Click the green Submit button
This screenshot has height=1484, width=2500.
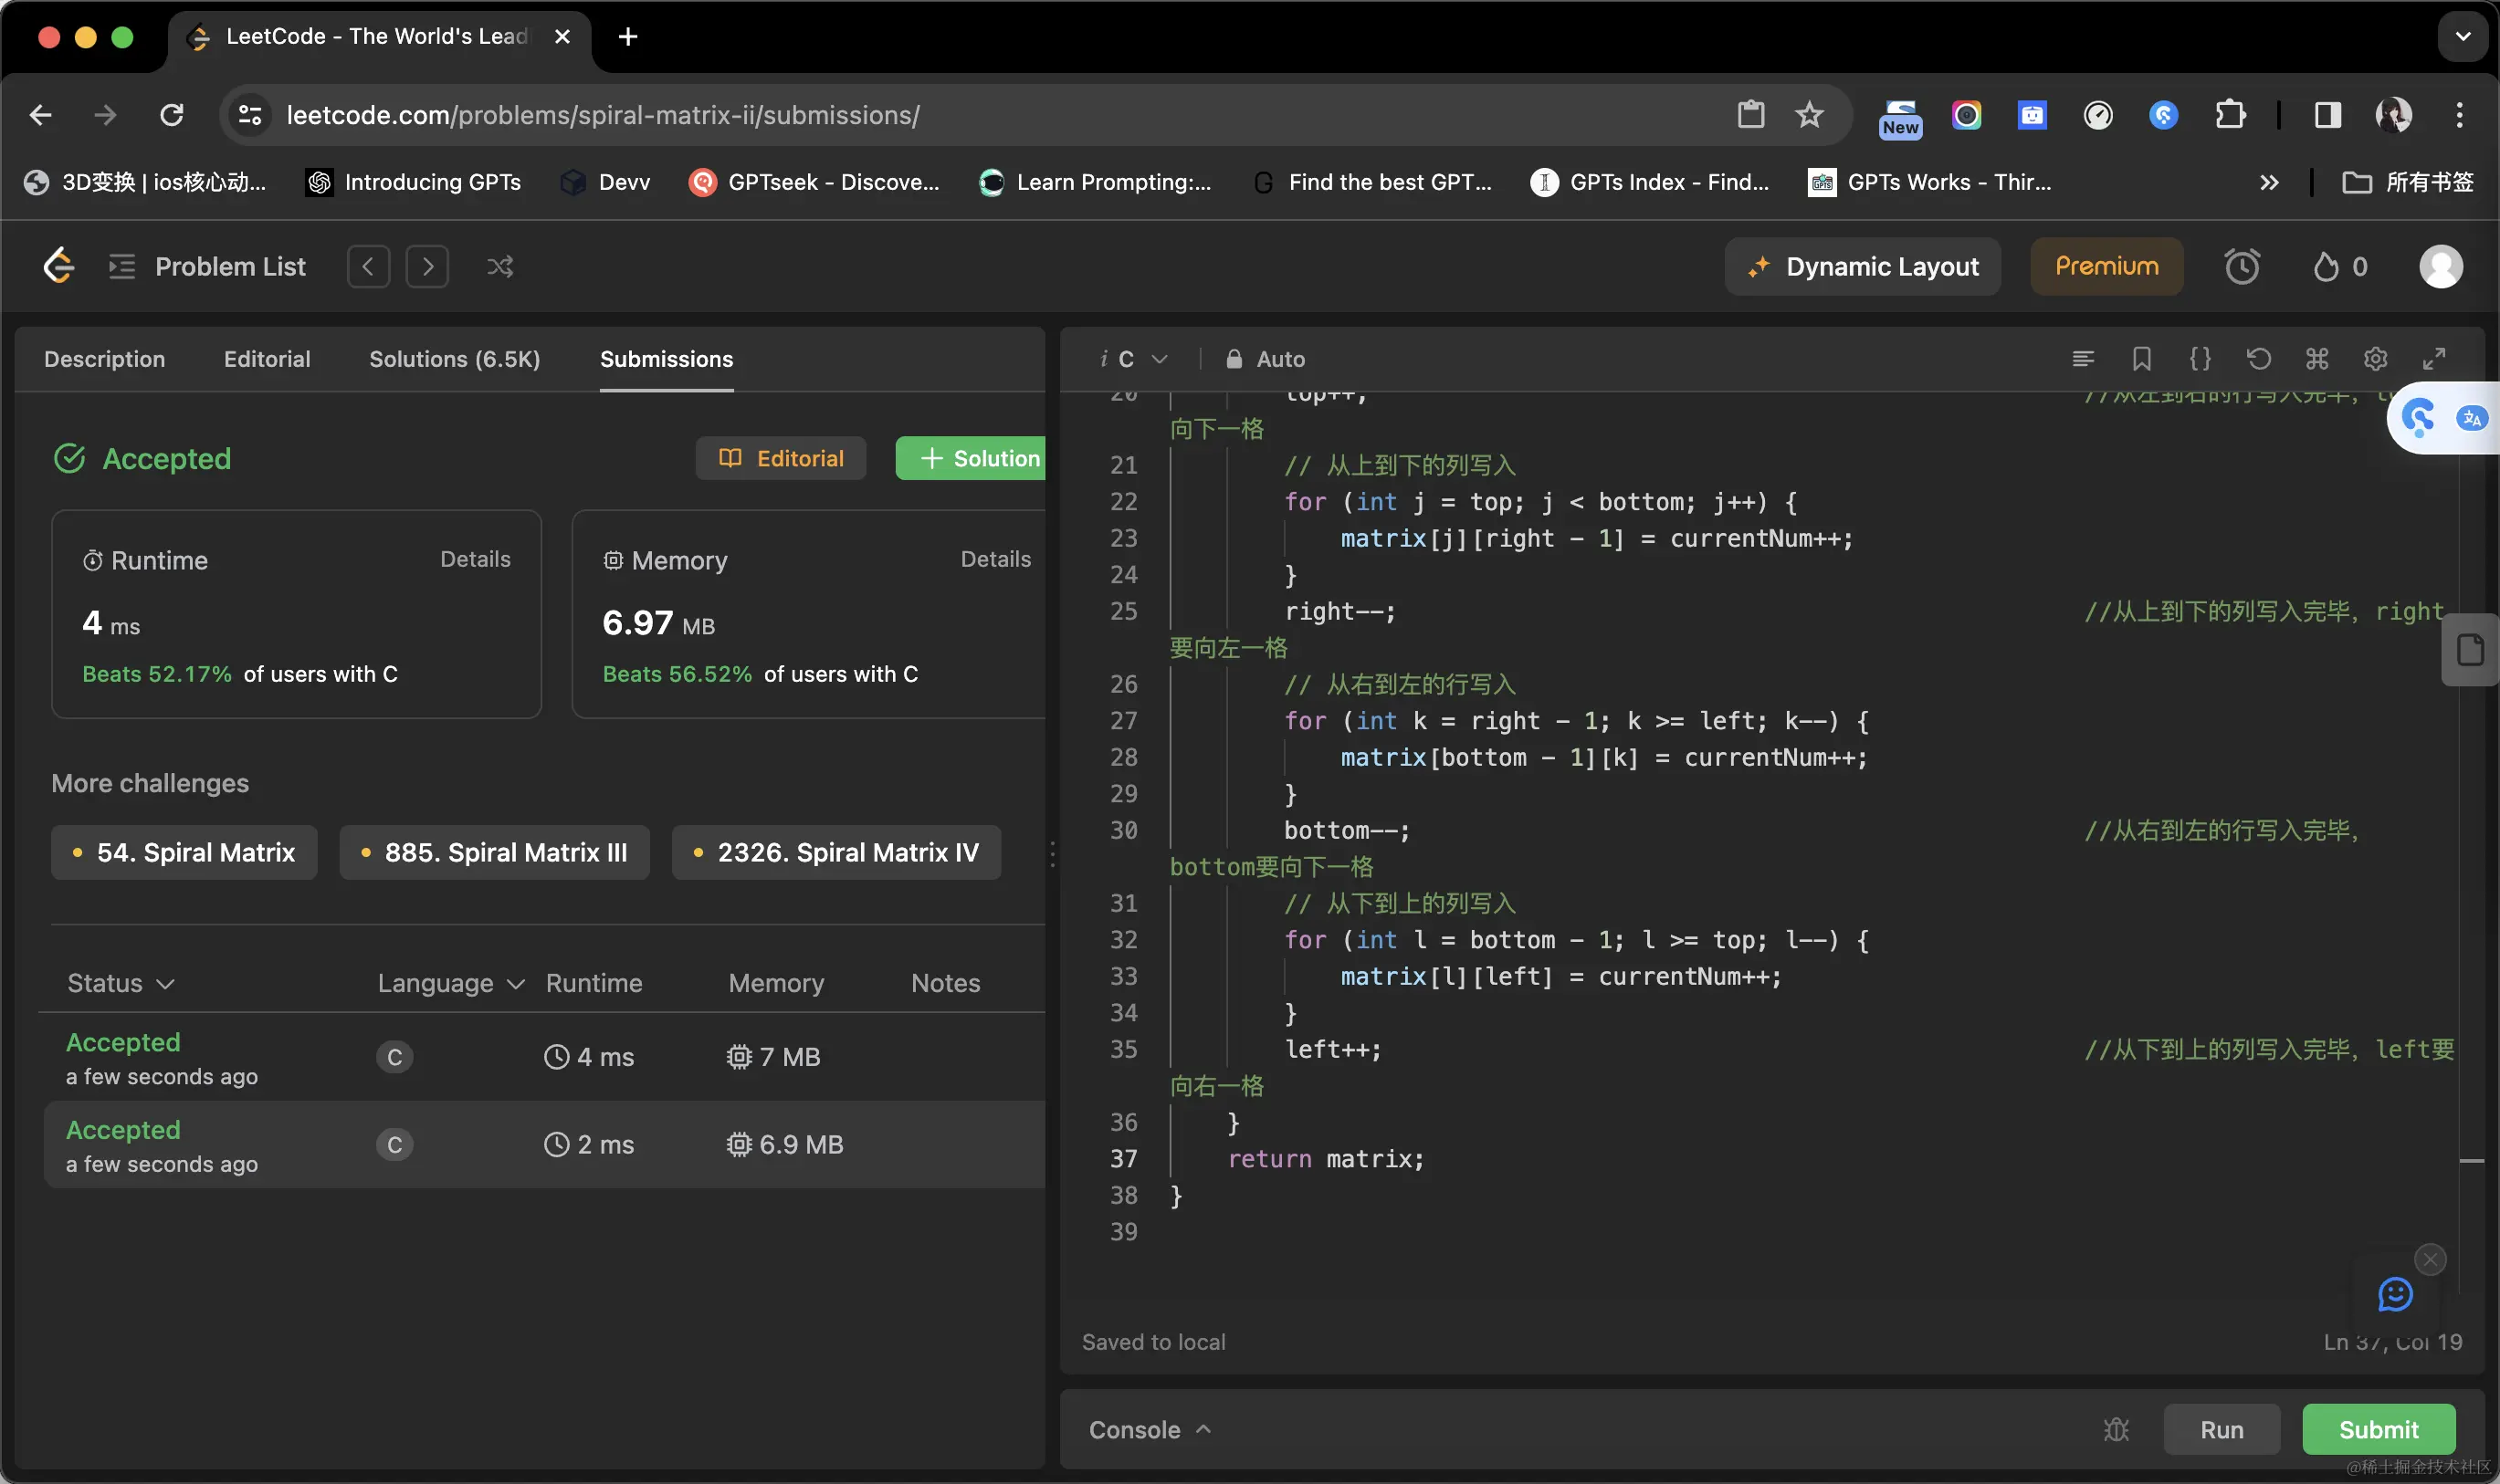[2378, 1430]
